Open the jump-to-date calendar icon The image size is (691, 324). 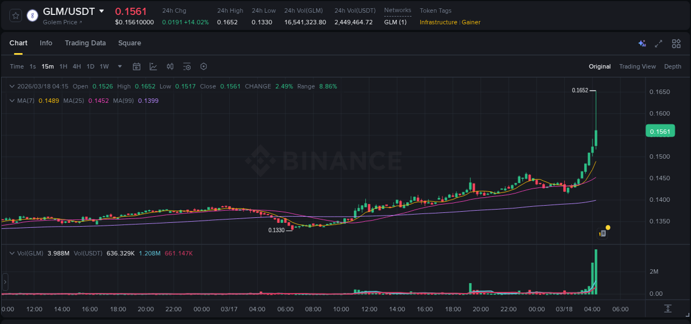(137, 66)
